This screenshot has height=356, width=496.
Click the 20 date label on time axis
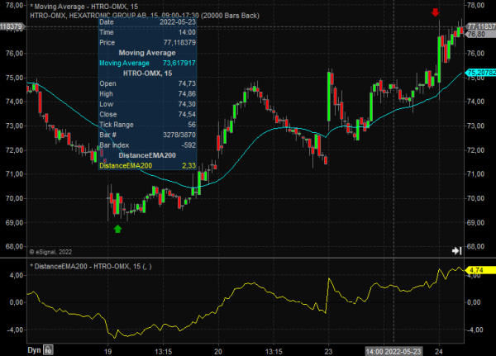pyautogui.click(x=218, y=351)
